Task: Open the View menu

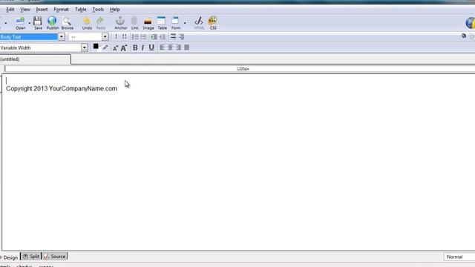Action: click(25, 10)
